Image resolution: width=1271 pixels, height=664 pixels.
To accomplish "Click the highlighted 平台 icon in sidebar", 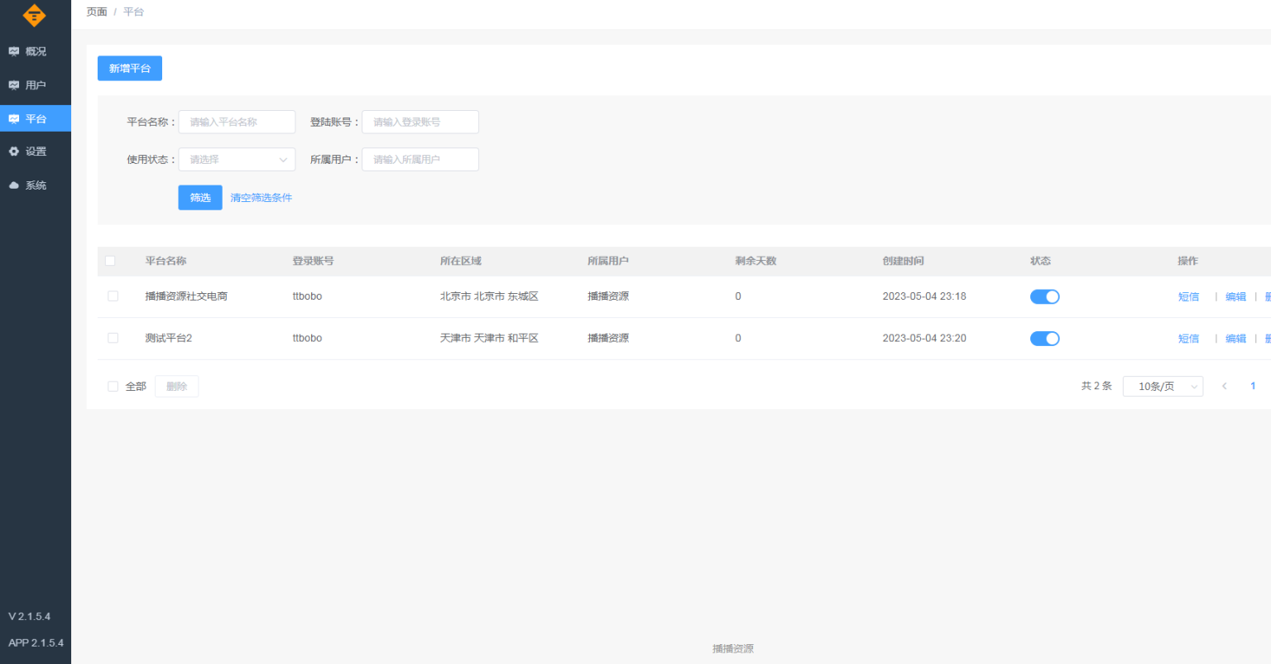I will coord(34,118).
